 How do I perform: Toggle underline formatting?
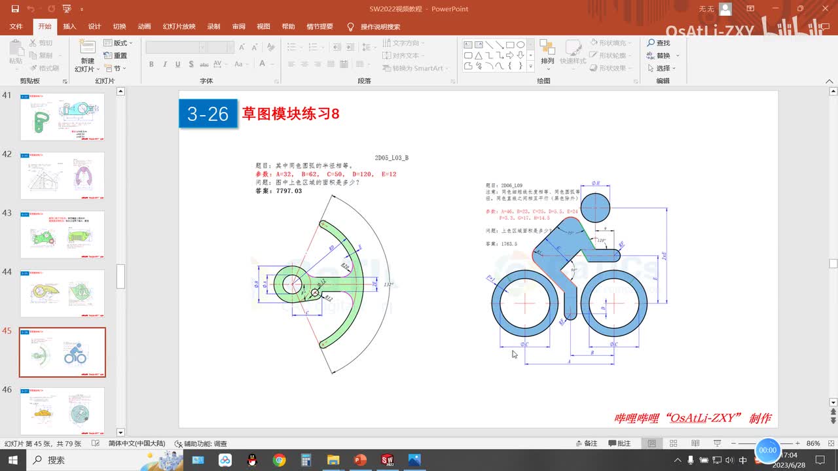[177, 64]
